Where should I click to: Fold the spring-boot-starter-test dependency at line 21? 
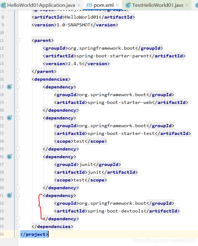(x=18, y=118)
